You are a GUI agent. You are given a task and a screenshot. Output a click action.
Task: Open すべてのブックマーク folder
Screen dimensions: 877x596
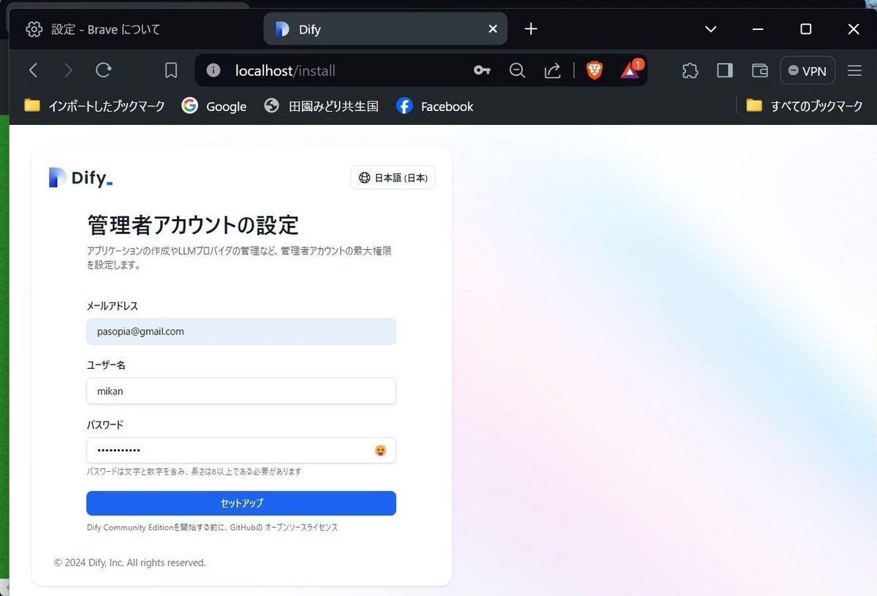click(x=805, y=106)
